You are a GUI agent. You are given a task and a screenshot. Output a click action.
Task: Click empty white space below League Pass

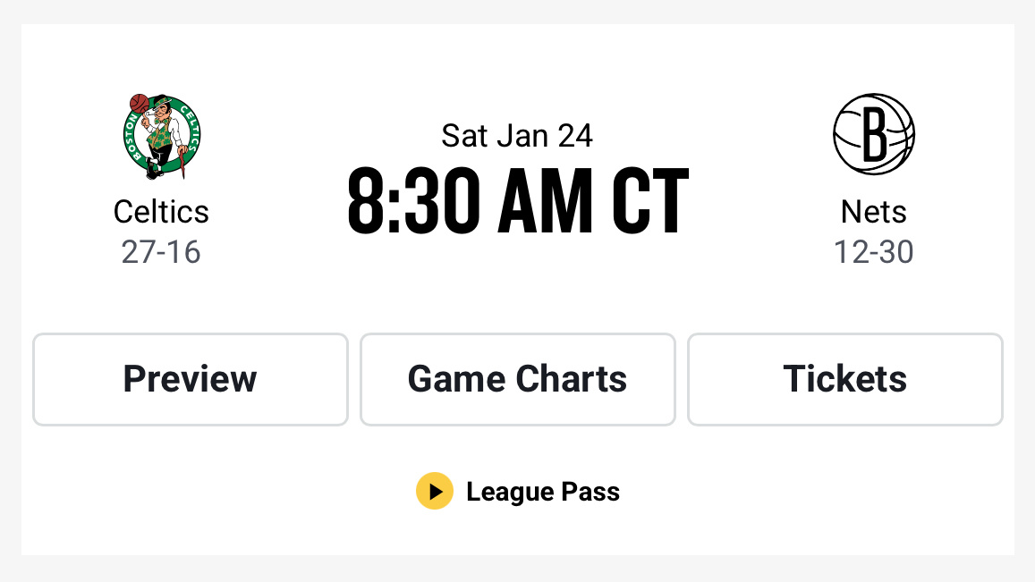pyautogui.click(x=517, y=535)
